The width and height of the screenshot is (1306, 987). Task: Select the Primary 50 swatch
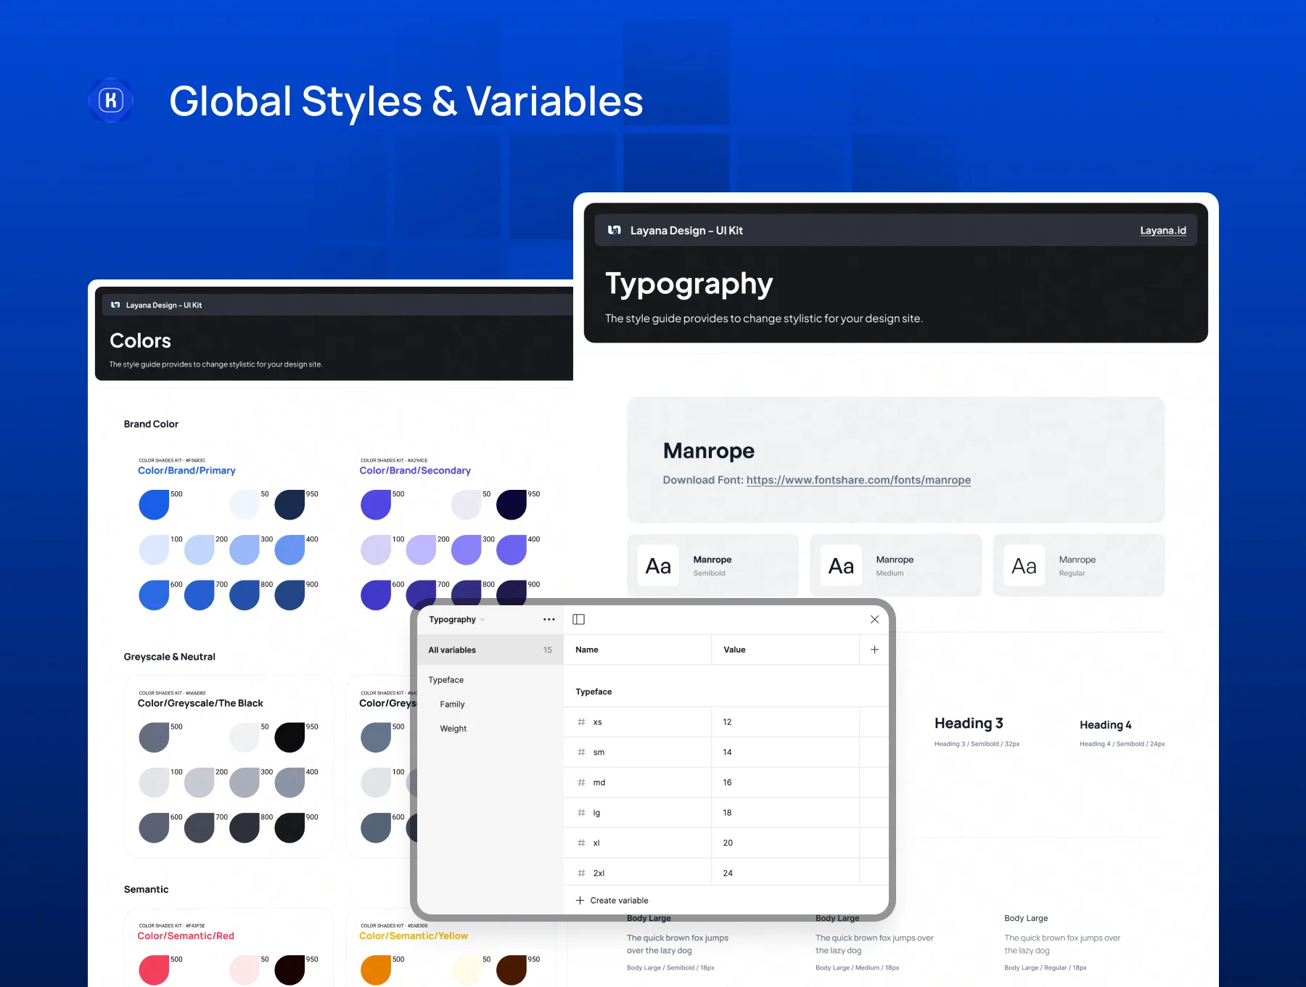tap(245, 504)
